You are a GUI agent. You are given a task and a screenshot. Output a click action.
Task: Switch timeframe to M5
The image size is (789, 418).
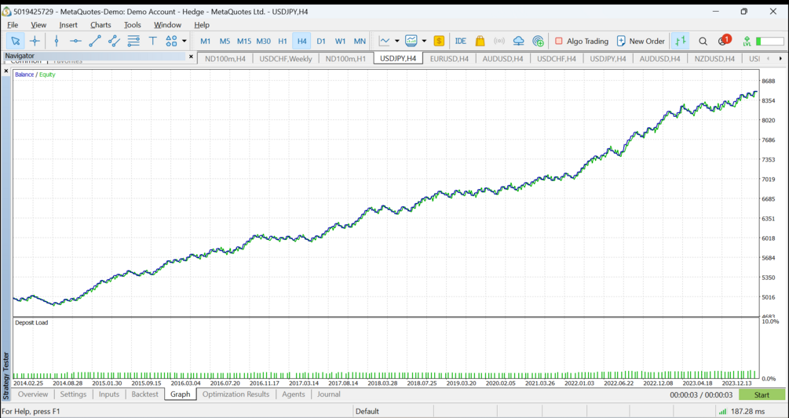tap(225, 42)
